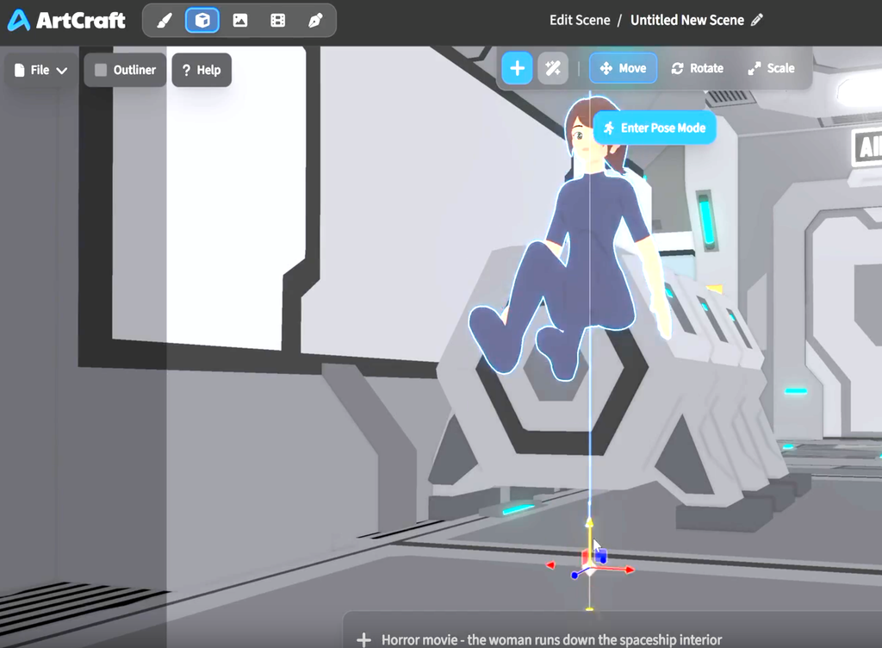The image size is (882, 648).
Task: Activate the Scale transform tool
Action: click(x=771, y=69)
